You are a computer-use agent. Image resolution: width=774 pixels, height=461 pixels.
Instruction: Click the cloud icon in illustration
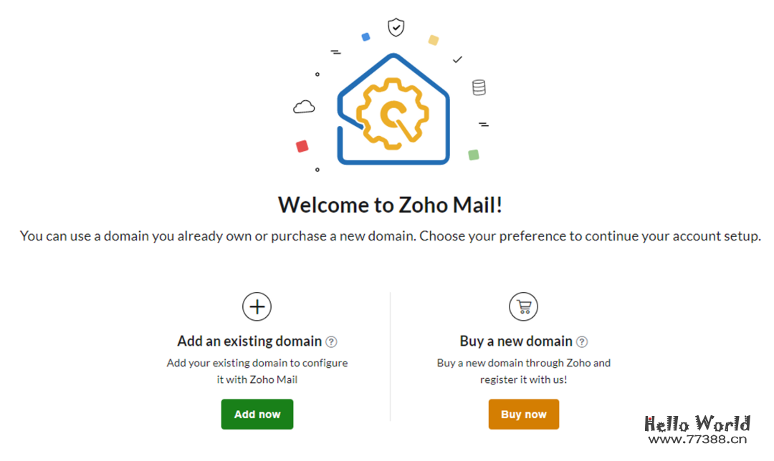[304, 107]
